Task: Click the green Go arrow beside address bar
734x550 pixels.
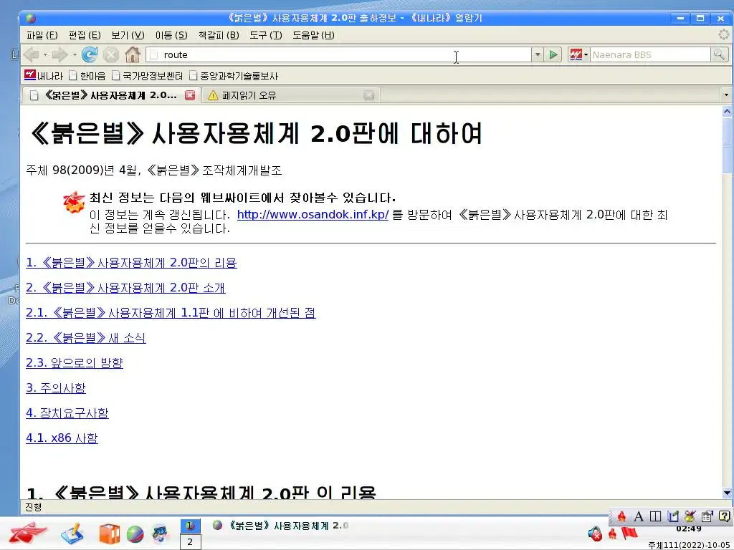Action: (553, 54)
